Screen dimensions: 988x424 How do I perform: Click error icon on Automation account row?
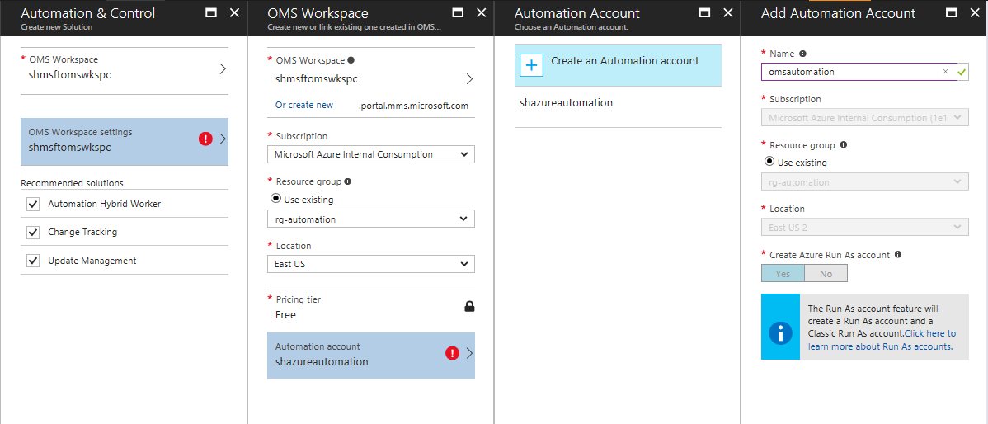453,353
